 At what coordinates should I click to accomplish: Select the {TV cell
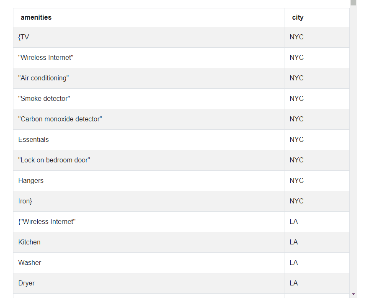(x=24, y=37)
